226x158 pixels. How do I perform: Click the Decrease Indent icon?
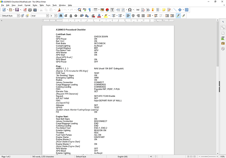click(x=172, y=16)
